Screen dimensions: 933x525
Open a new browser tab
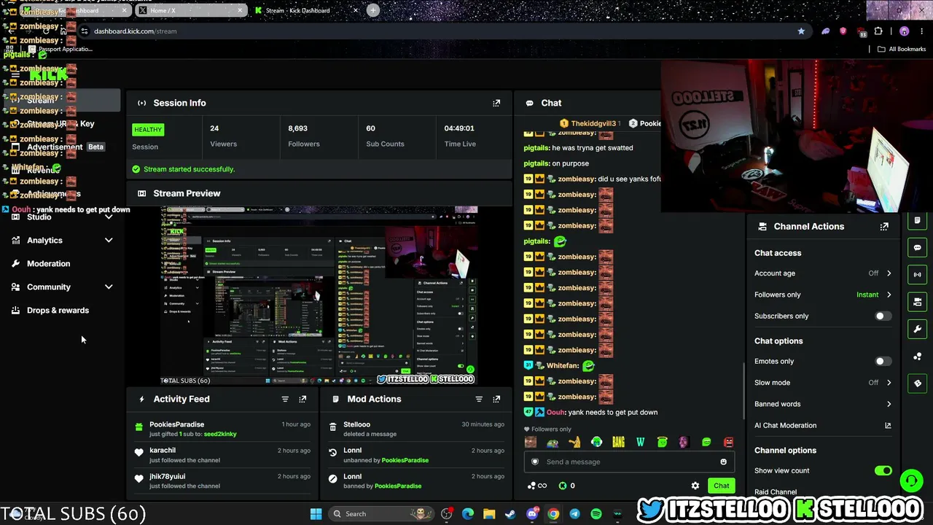[373, 10]
